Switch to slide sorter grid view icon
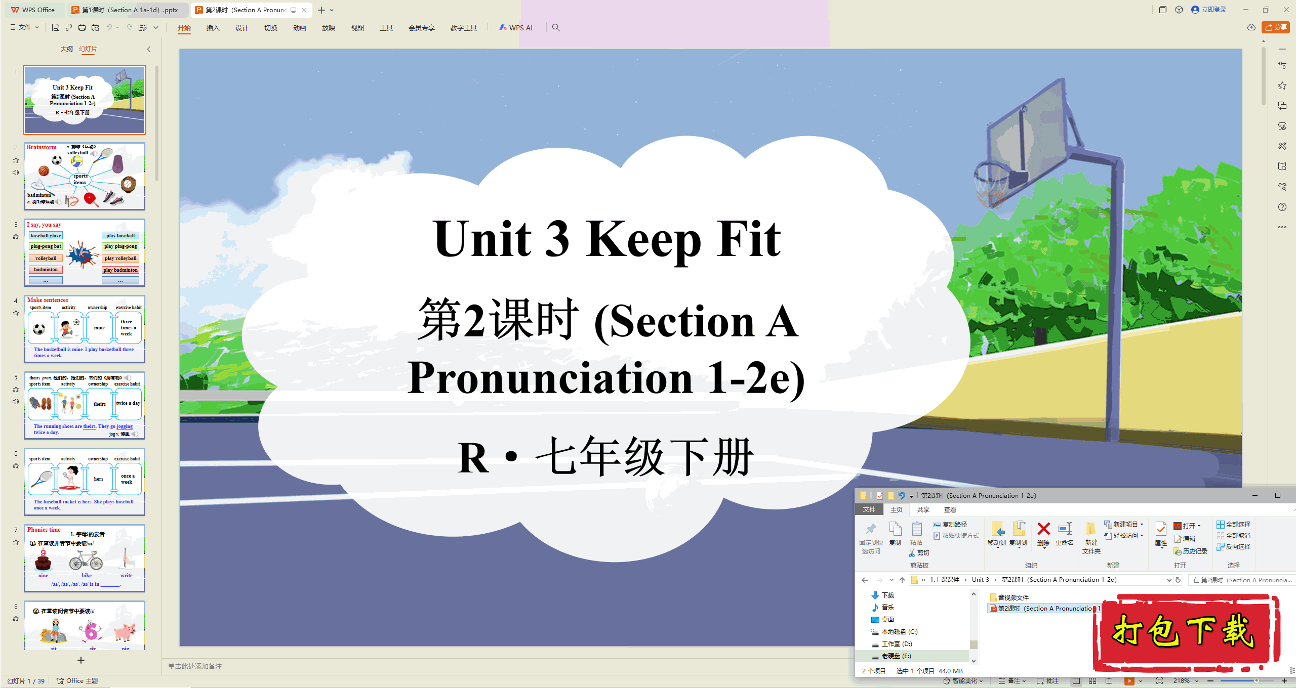This screenshot has width=1296, height=688. (x=1092, y=681)
